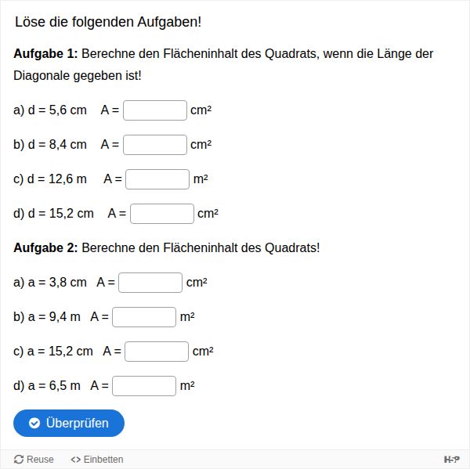Activate the input for d = 15,2 cm
Screen dimensions: 470x469
tap(162, 214)
